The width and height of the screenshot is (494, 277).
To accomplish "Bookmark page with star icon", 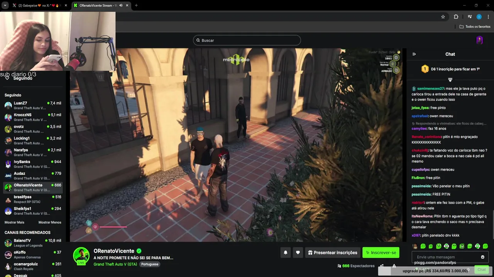I will coord(443,17).
